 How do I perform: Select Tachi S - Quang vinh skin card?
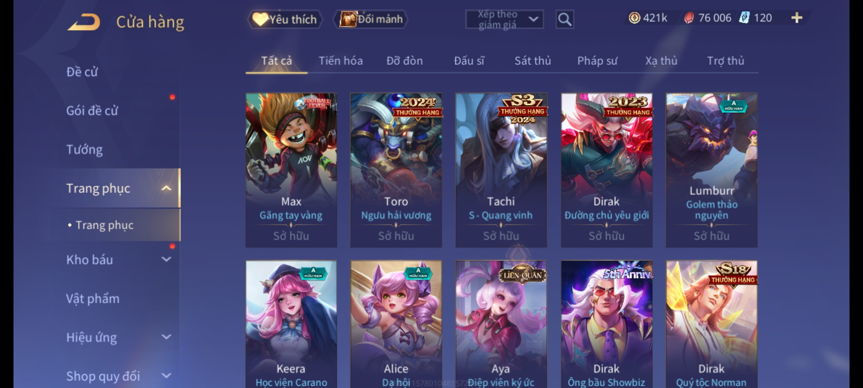[x=501, y=170]
